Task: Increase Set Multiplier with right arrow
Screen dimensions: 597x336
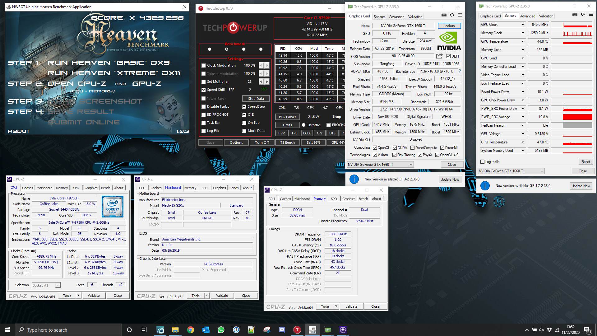Action: point(267,82)
